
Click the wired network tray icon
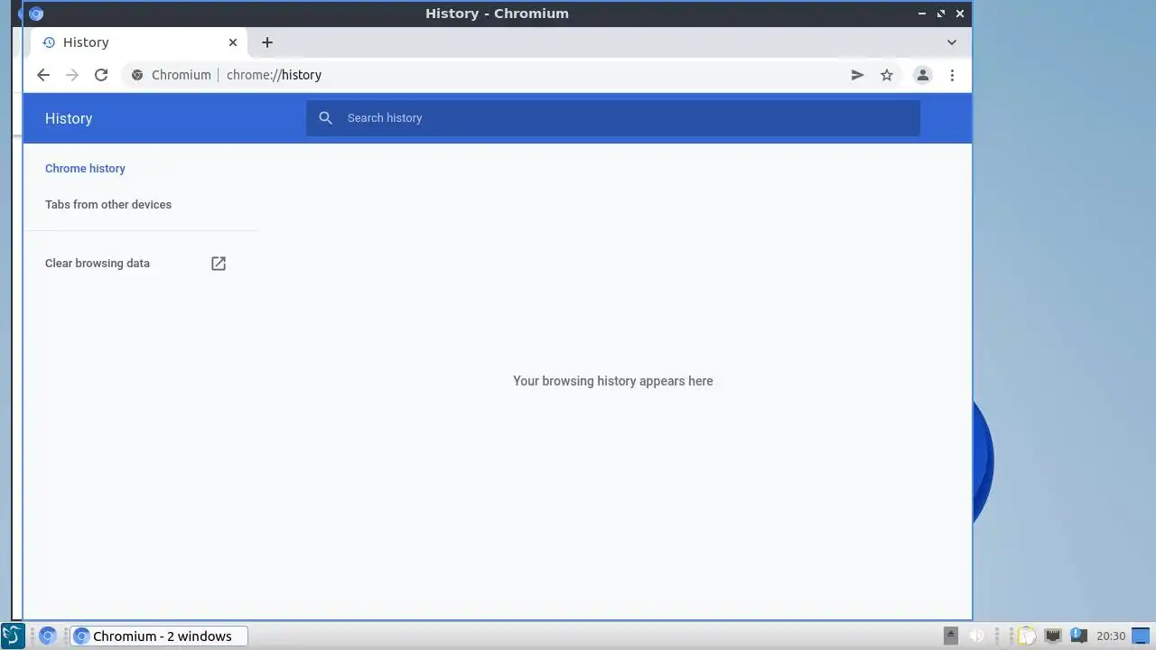point(1052,636)
